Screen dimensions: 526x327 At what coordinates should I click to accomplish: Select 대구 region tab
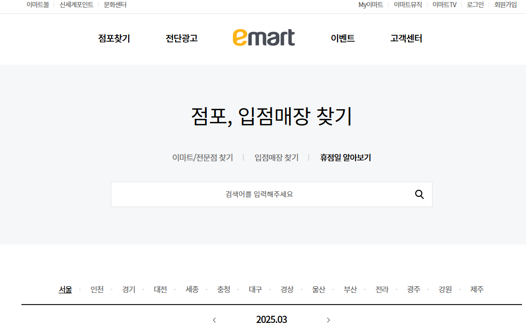255,289
